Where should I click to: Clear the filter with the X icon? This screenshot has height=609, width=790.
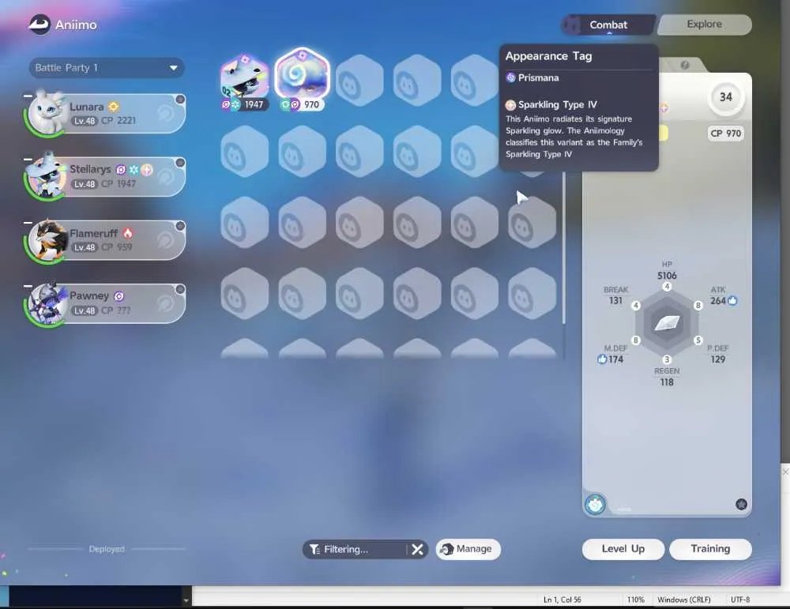[x=417, y=549]
